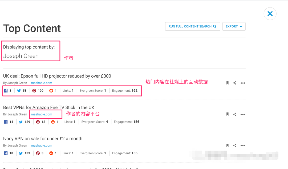Click Pinterest icon on Ivacy VPN stats
Image resolution: width=288 pixels, height=169 pixels.
[x=38, y=153]
